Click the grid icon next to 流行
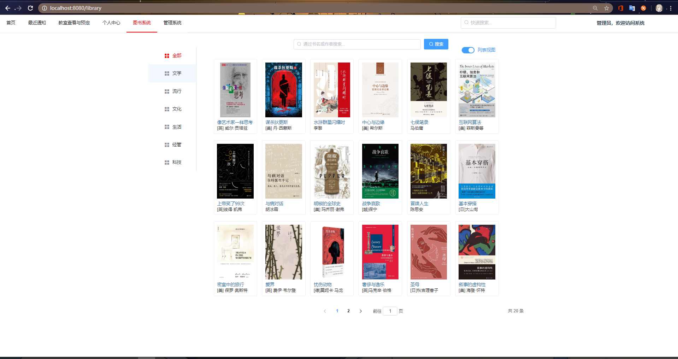678x359 pixels. coord(167,92)
